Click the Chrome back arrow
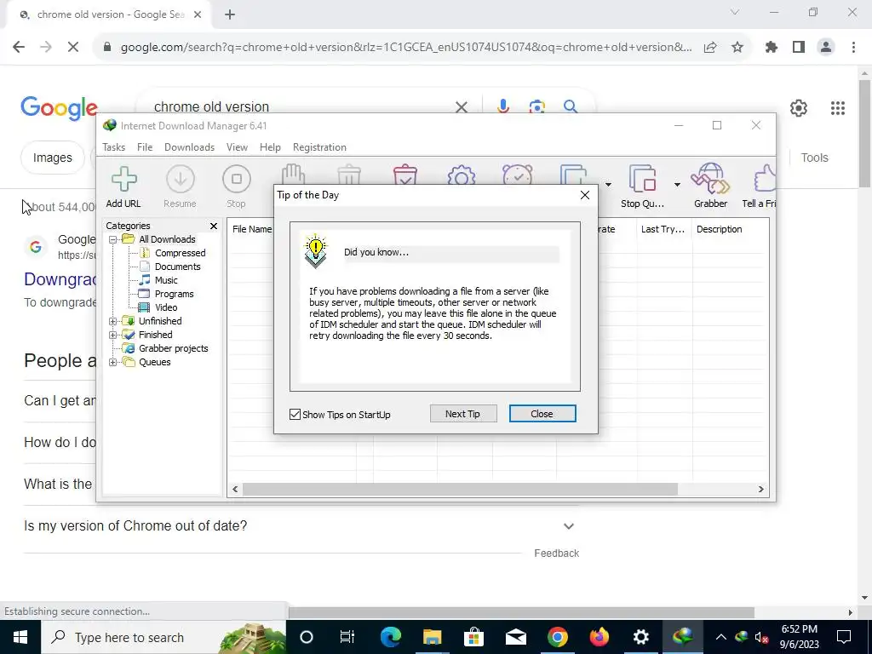 coord(19,48)
